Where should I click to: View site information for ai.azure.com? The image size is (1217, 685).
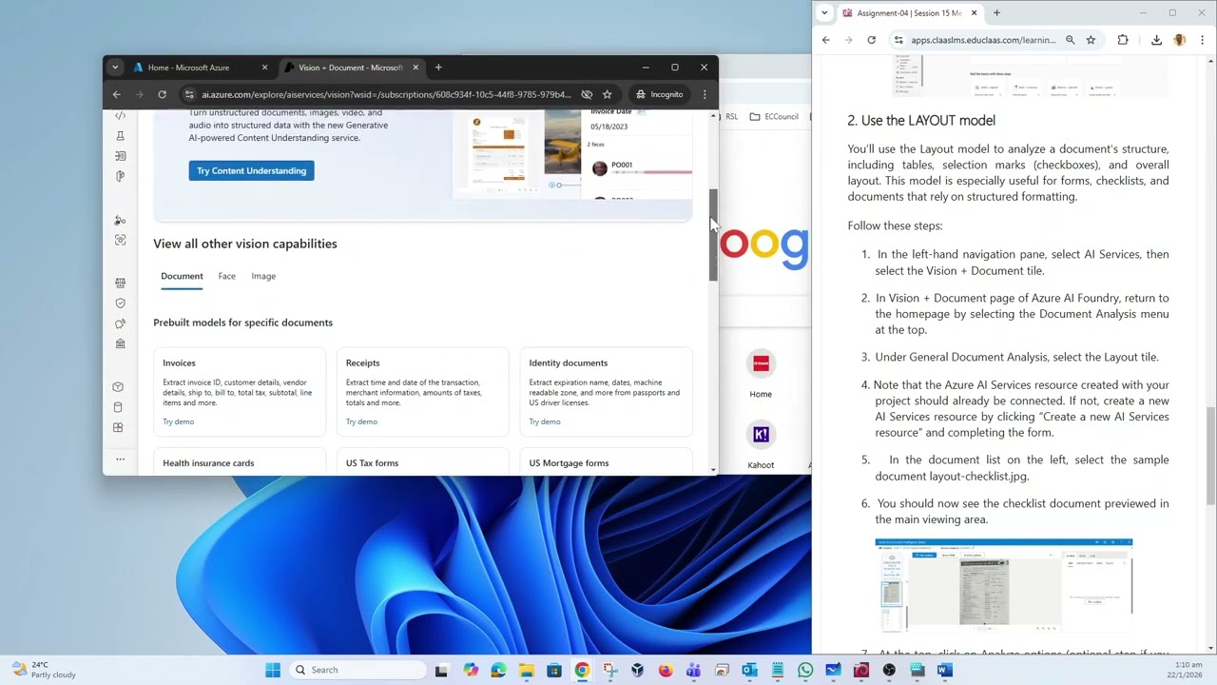pos(189,94)
